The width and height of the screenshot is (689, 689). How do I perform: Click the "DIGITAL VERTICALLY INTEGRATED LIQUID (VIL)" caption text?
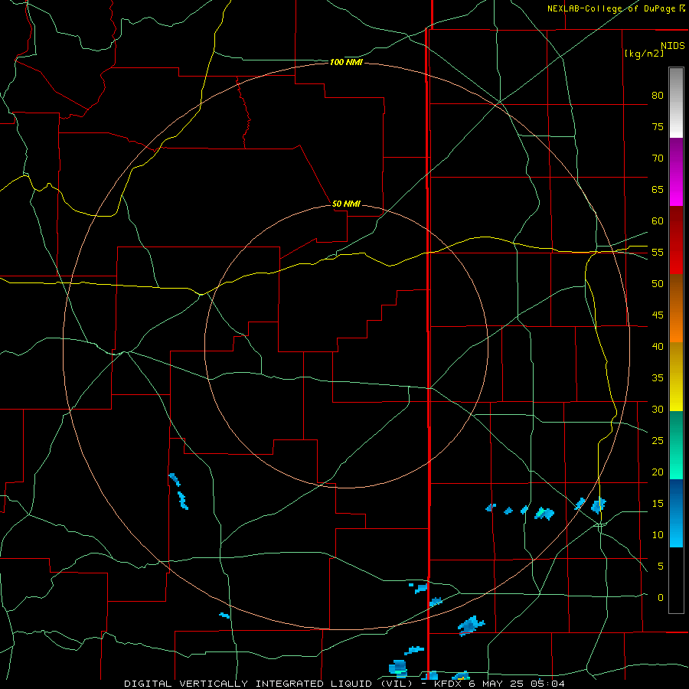point(268,684)
